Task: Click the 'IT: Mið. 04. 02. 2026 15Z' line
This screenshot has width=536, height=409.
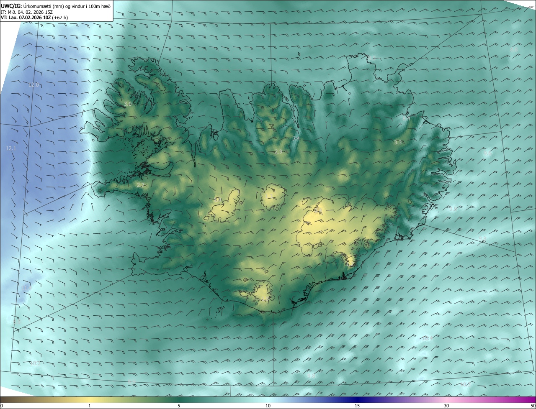Action: 27,12
